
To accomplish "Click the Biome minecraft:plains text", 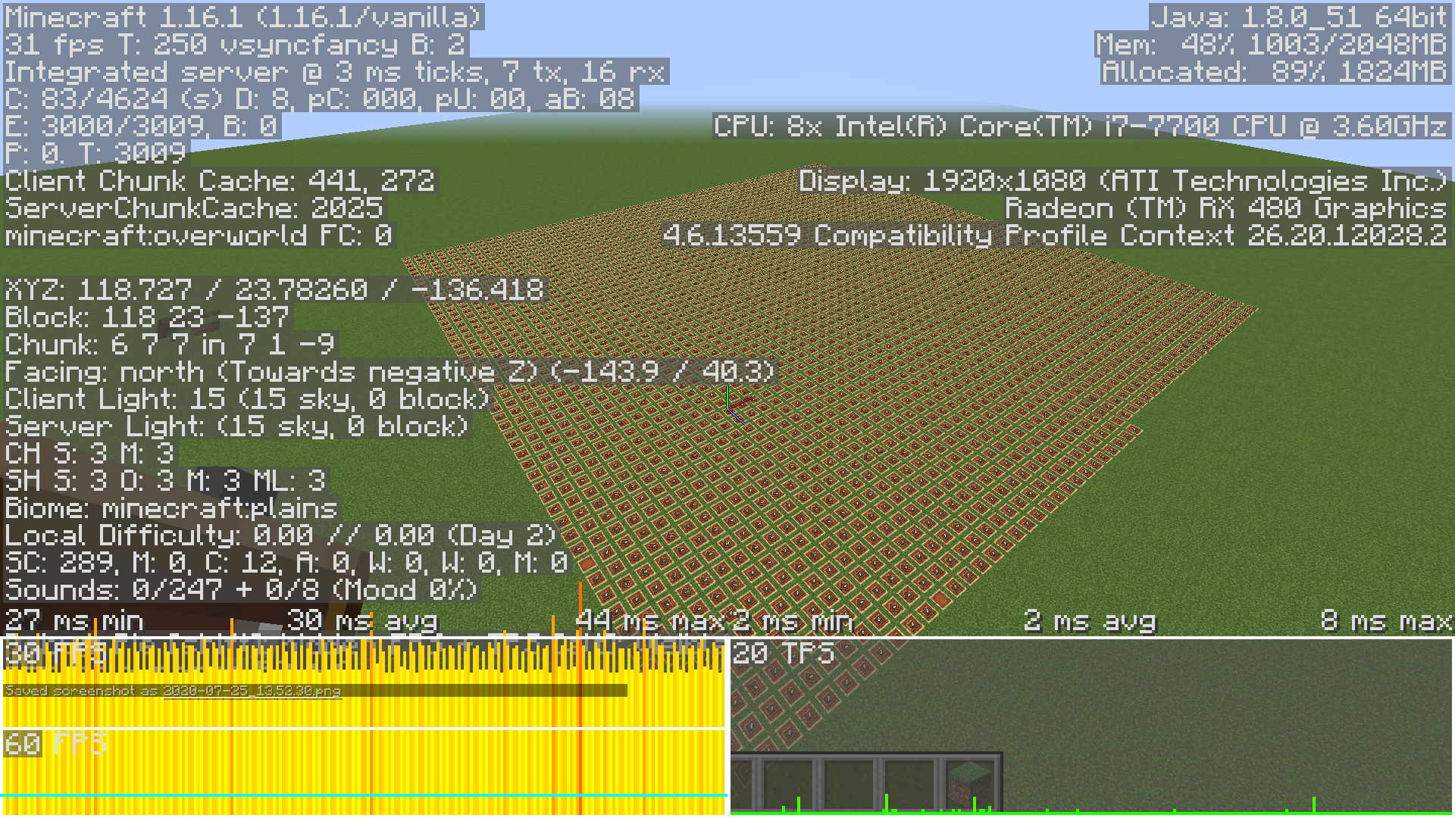I will [x=171, y=508].
